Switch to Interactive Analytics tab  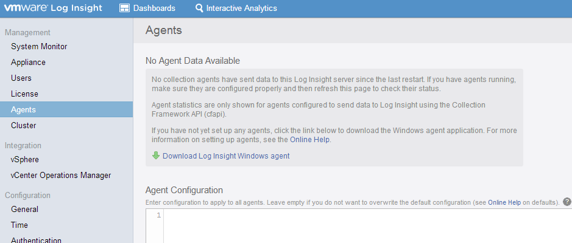241,9
